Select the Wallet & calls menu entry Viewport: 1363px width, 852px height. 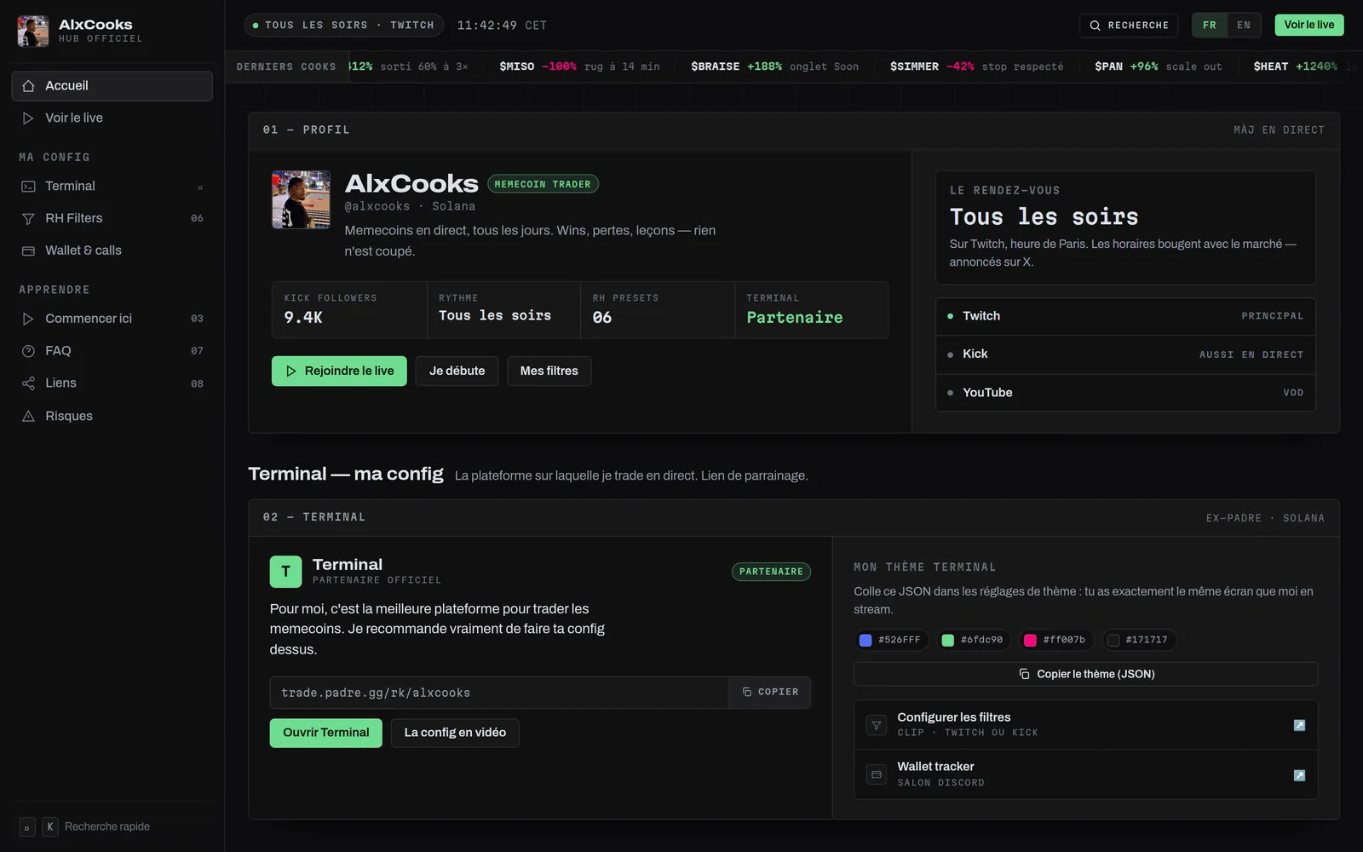pyautogui.click(x=112, y=250)
